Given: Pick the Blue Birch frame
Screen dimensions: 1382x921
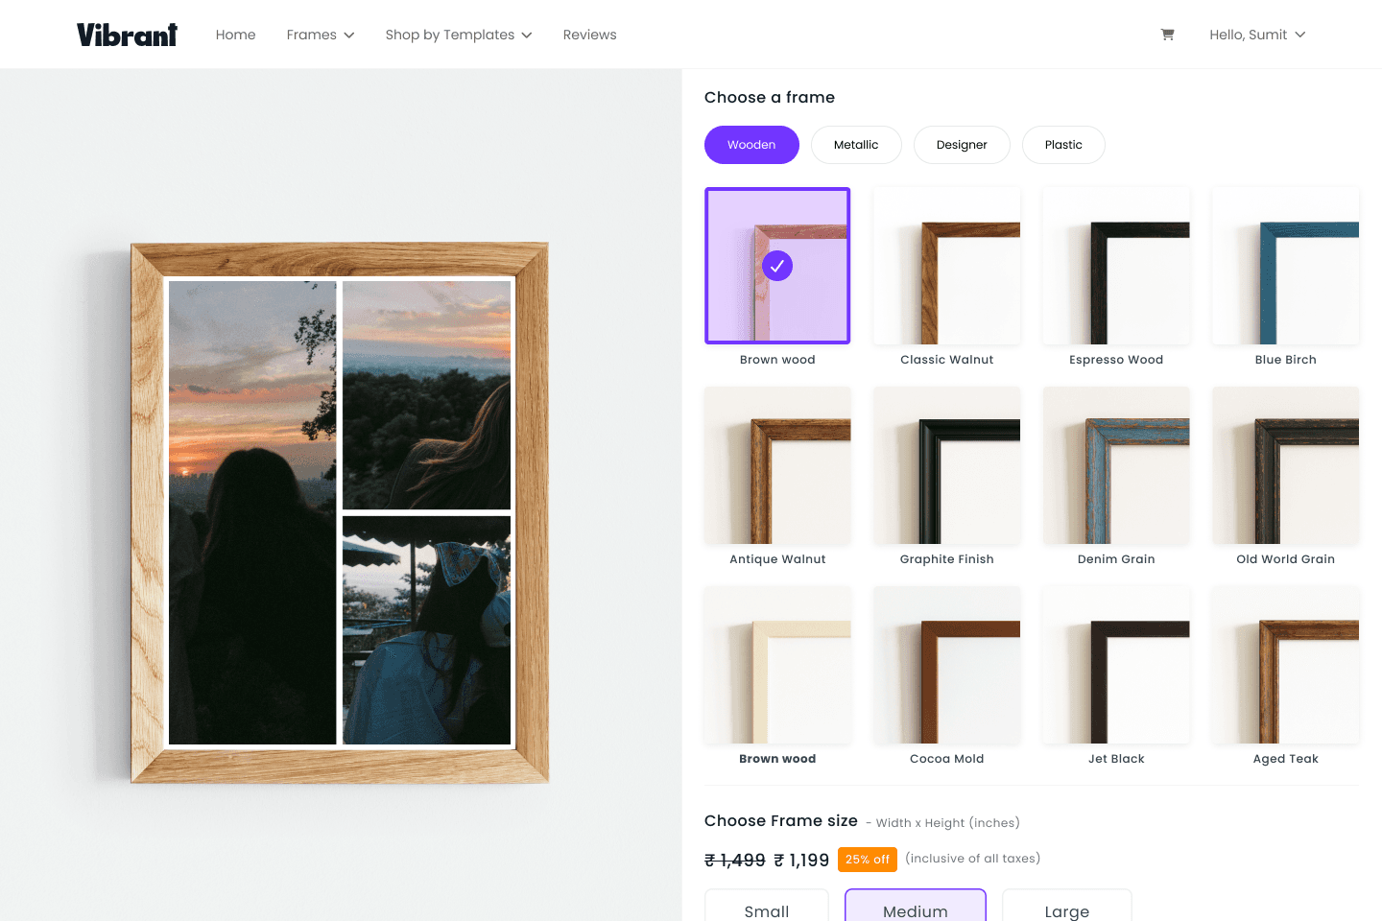Looking at the screenshot, I should 1285,267.
